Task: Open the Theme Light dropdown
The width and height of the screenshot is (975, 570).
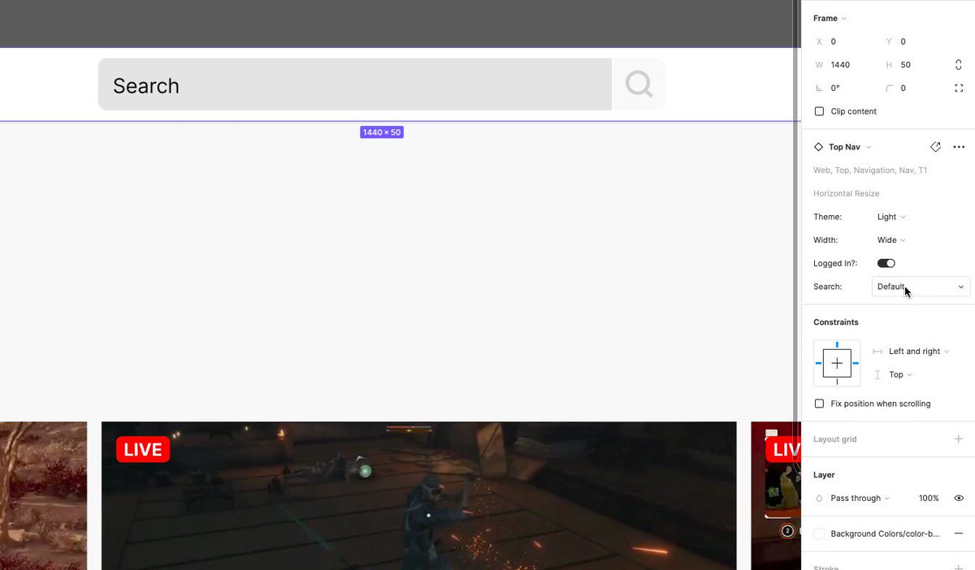Action: coord(891,217)
